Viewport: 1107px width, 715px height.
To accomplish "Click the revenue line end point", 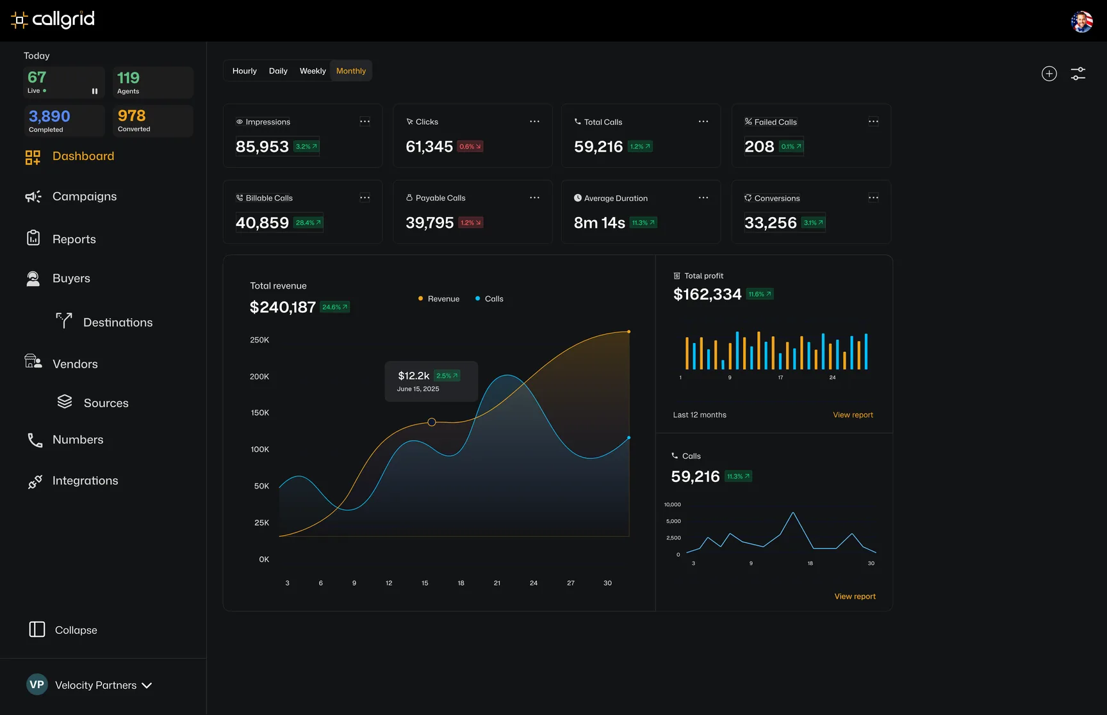I will click(x=628, y=332).
